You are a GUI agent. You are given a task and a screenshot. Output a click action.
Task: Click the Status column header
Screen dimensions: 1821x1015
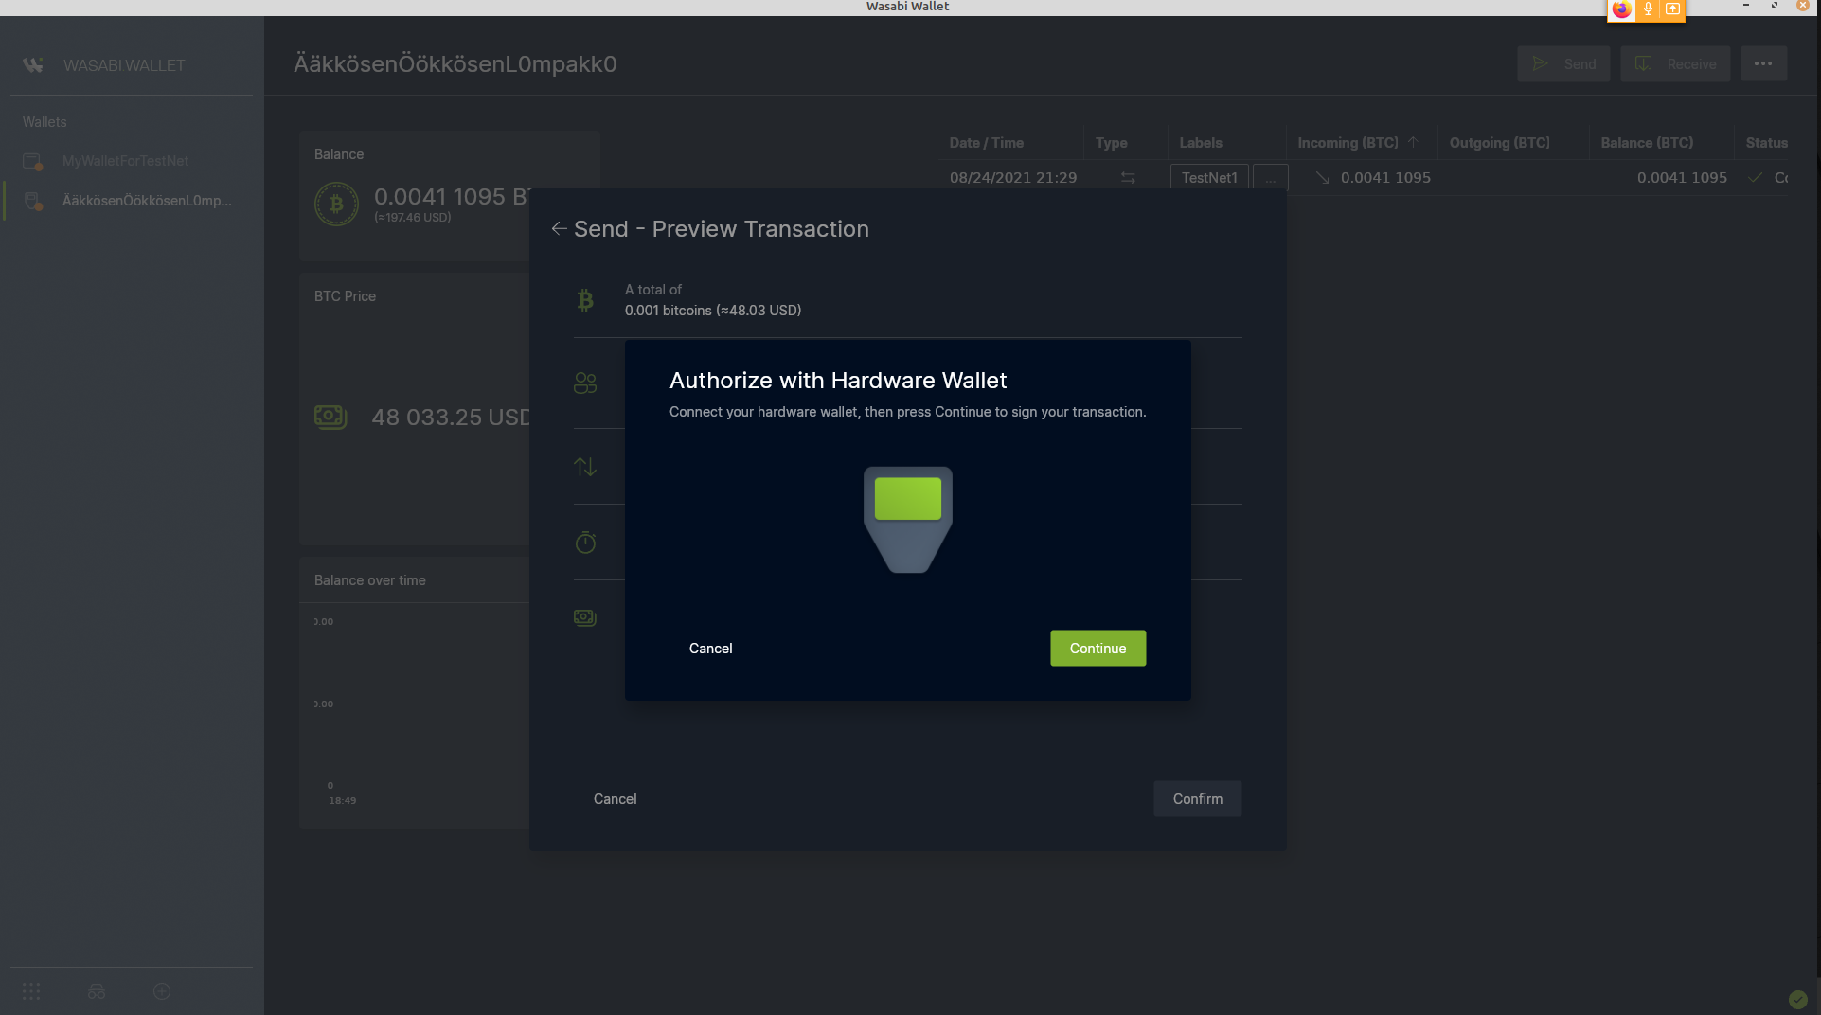tap(1766, 143)
